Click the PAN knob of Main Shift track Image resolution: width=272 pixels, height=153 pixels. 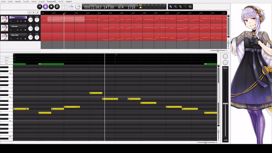click(37, 37)
